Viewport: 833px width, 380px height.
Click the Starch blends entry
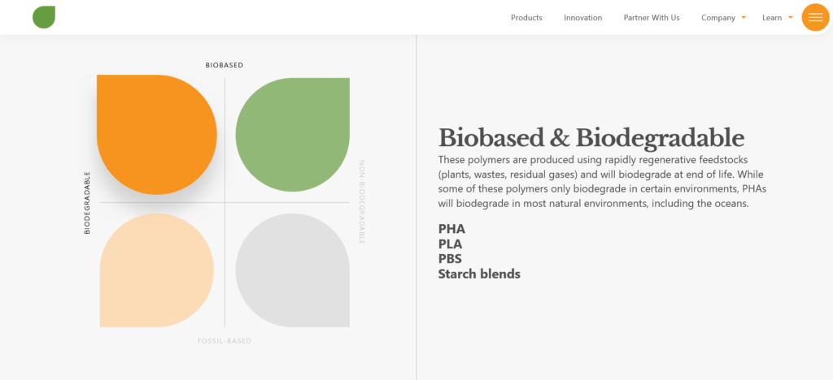(479, 274)
